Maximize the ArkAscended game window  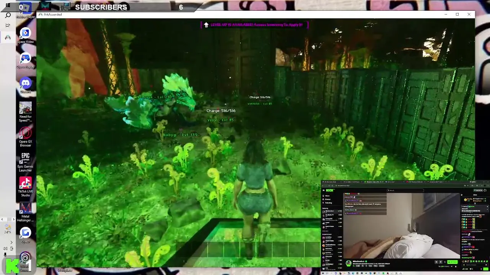(x=457, y=15)
